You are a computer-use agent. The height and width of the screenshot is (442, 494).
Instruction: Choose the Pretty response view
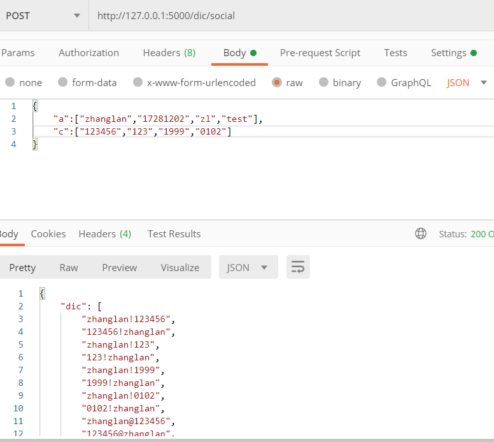[22, 268]
